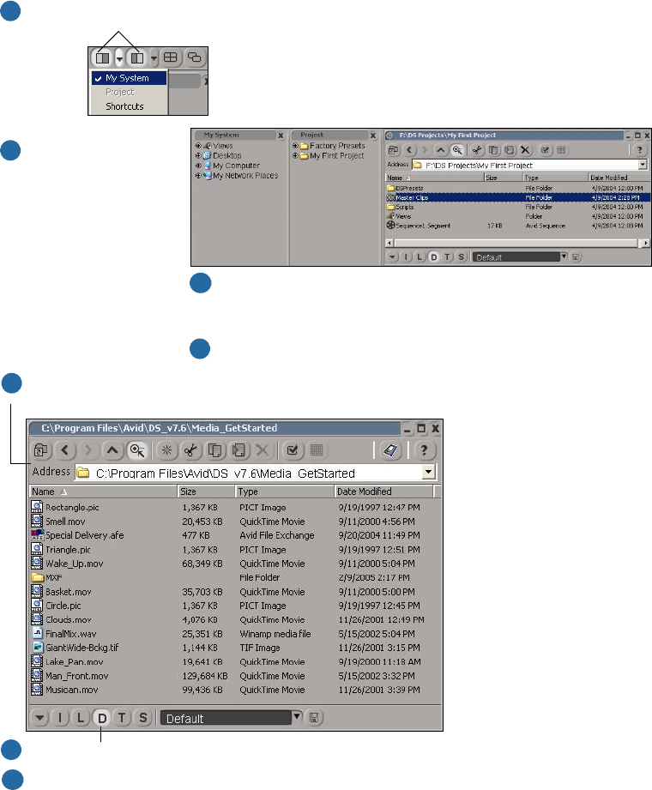This screenshot has height=790, width=652.
Task: Select T view mode in My First Project browser
Action: tap(448, 257)
